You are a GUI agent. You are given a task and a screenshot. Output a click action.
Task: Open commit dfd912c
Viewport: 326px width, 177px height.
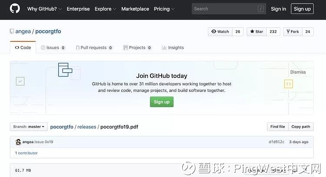pyautogui.click(x=276, y=142)
